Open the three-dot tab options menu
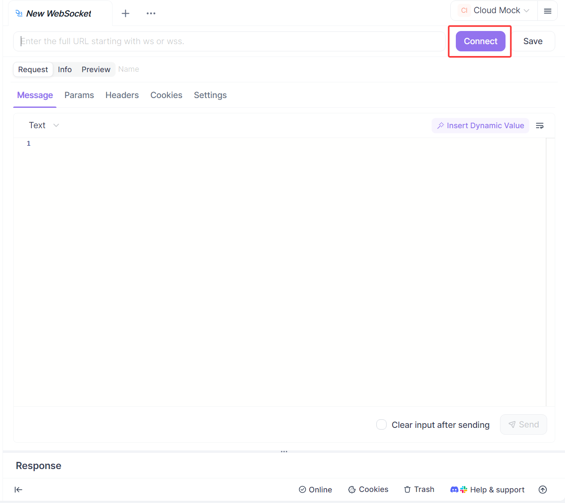Screen dimensions: 565x503 tap(151, 14)
